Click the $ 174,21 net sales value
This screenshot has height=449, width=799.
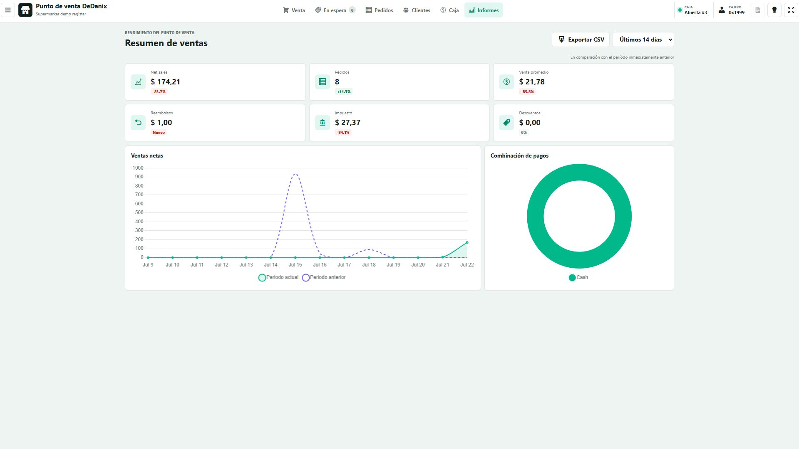point(165,82)
